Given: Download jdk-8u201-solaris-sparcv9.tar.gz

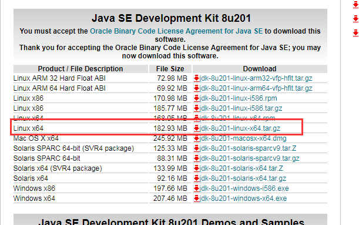Looking at the screenshot, I should [250, 158].
